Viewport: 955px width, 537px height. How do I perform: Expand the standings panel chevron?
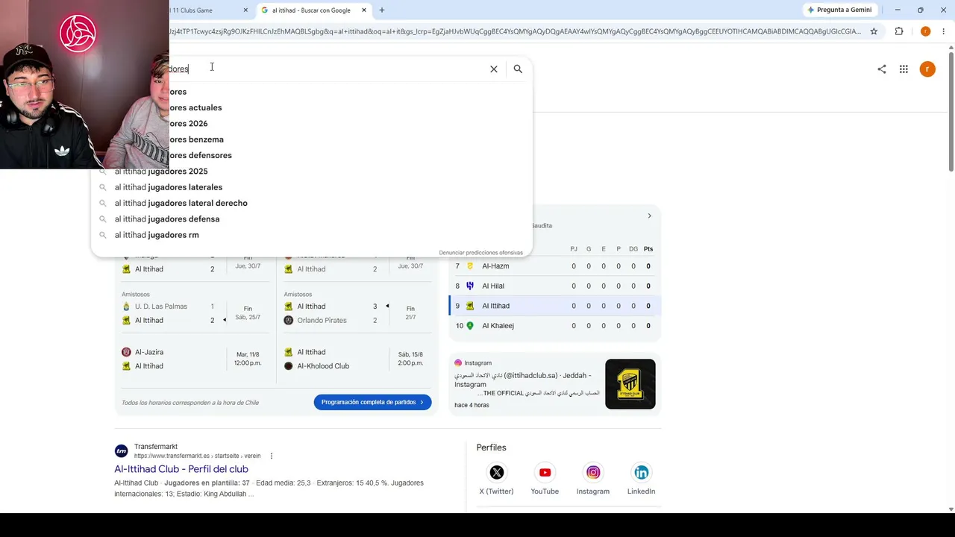coord(649,216)
